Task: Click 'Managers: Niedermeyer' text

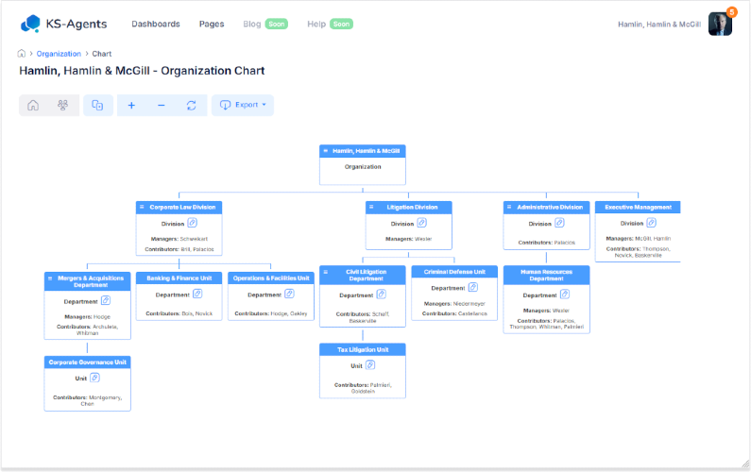Action: tap(454, 304)
